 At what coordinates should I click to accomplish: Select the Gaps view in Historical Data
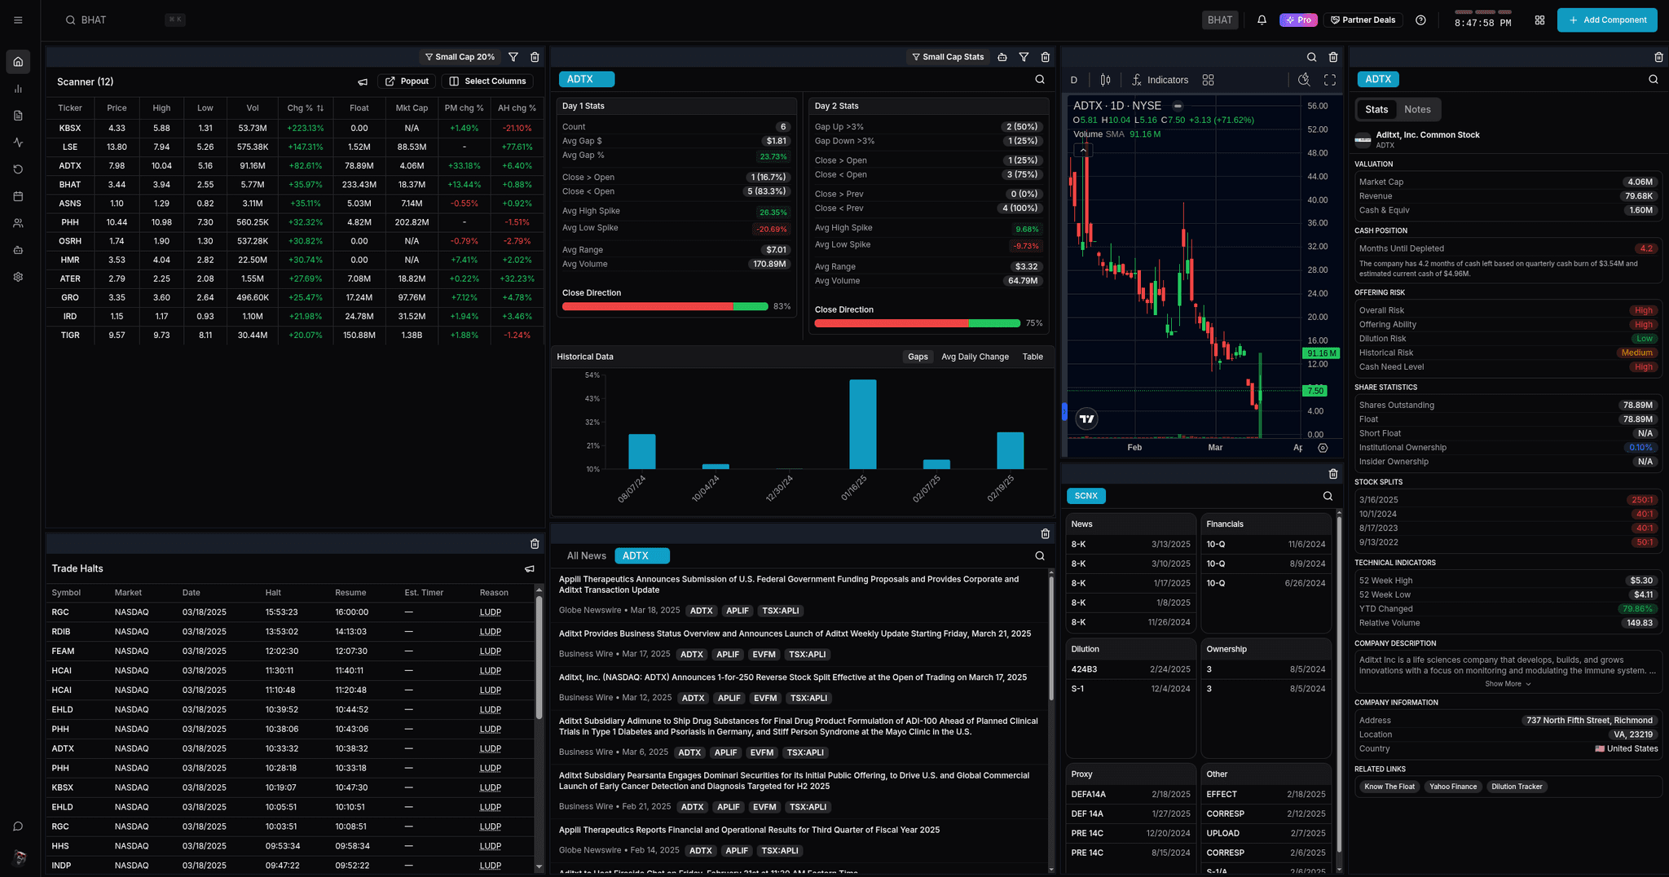pyautogui.click(x=918, y=357)
